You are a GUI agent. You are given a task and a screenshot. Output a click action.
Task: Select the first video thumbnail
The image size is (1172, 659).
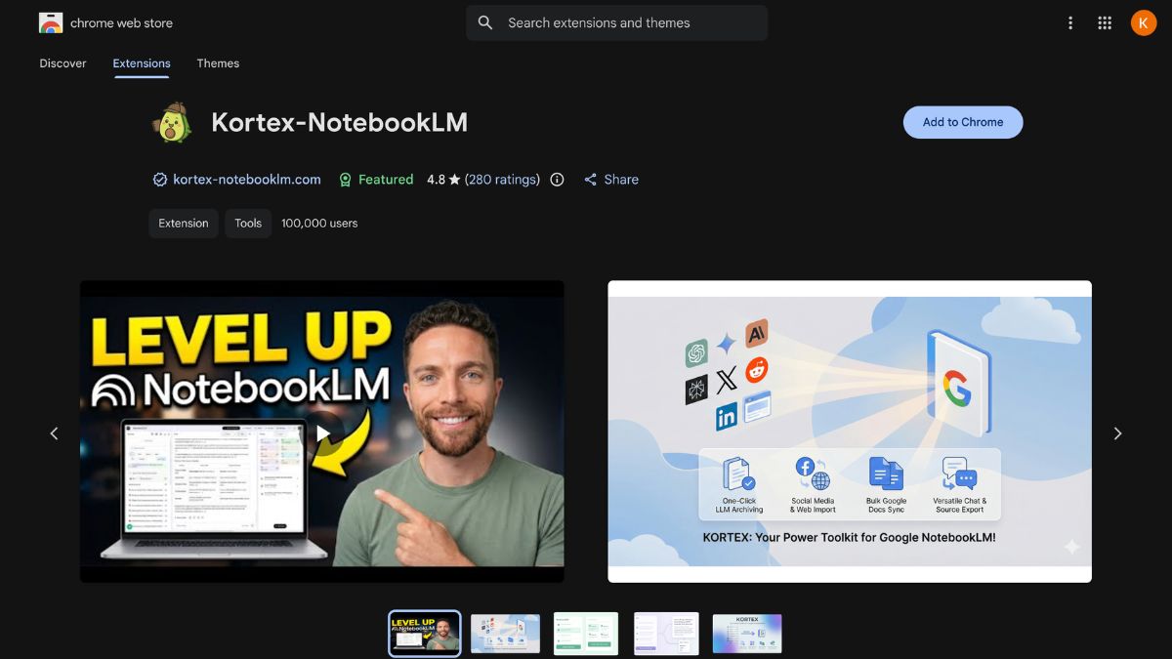click(425, 634)
